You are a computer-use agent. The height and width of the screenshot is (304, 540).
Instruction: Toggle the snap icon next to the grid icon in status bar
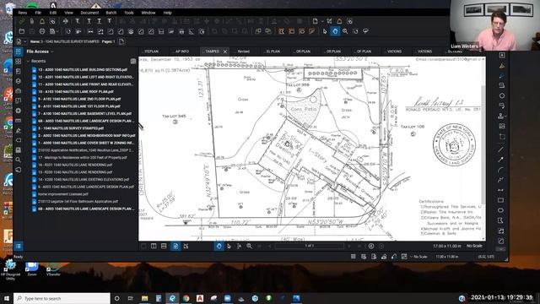364,257
